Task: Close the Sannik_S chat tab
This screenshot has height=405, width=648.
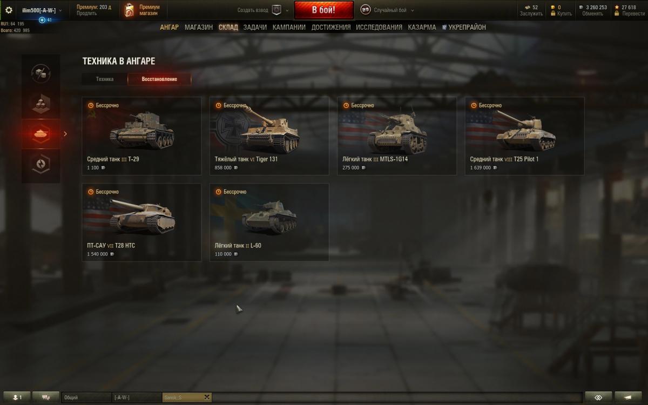Action: pyautogui.click(x=206, y=397)
